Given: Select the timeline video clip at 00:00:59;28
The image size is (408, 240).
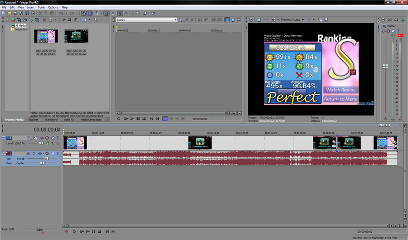Looking at the screenshot, I should coord(200,143).
